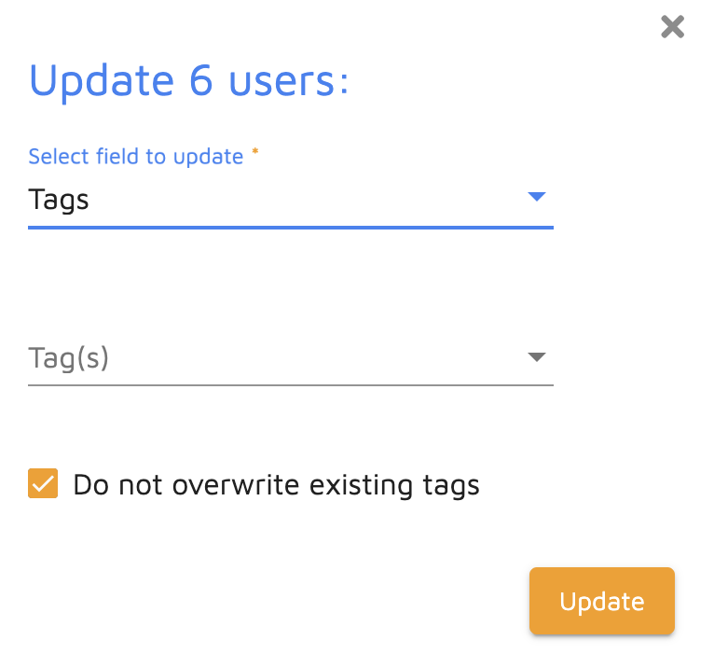Click the 'Tag(s)' placeholder text
This screenshot has width=714, height=668.
coord(69,358)
